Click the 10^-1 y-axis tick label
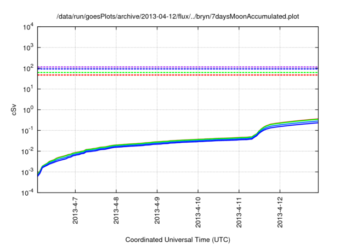The image size is (351, 245). click(27, 131)
